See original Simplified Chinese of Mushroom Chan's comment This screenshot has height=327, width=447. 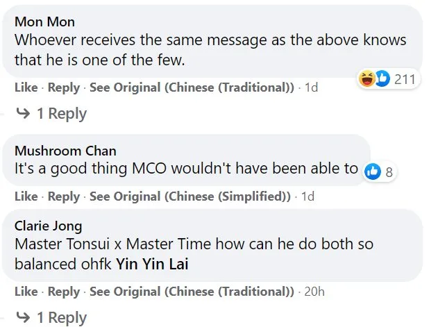[190, 196]
